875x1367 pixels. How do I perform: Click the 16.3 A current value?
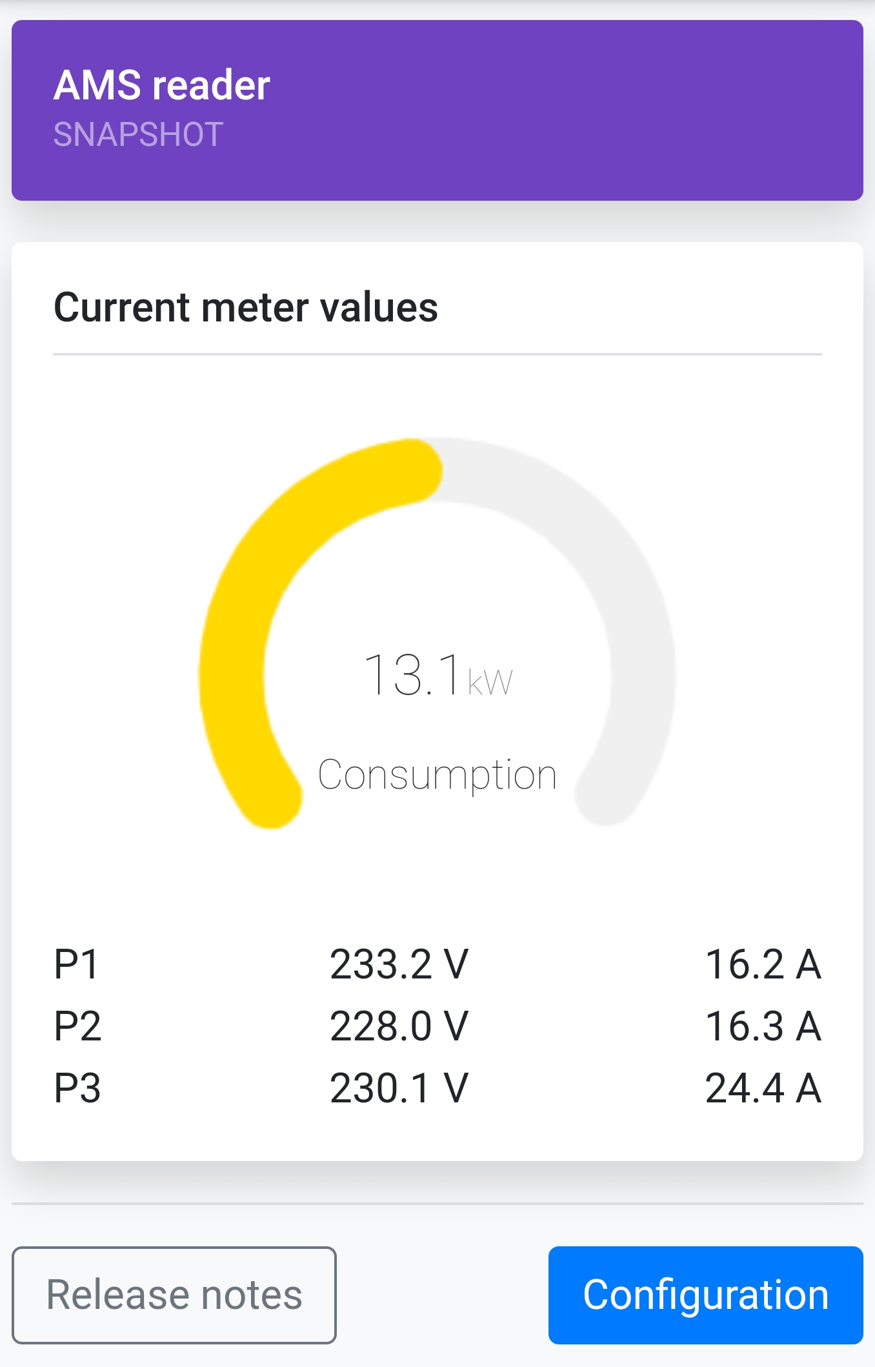pos(763,1026)
